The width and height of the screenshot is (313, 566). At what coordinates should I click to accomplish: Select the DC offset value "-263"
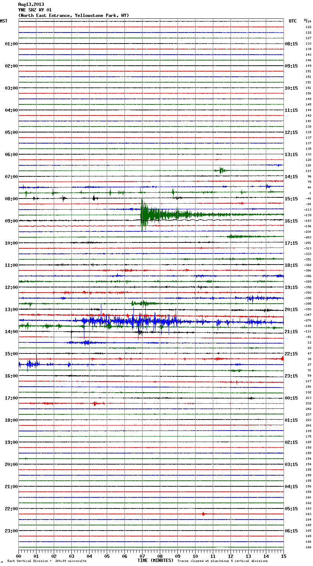[308, 237]
